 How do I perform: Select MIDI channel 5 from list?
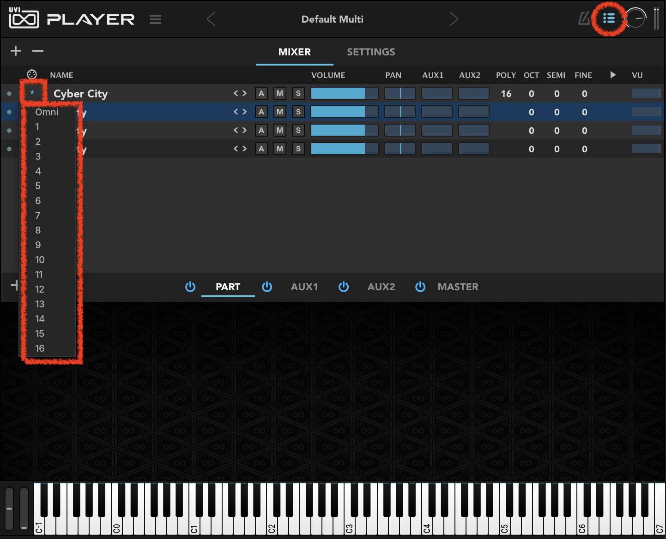38,186
